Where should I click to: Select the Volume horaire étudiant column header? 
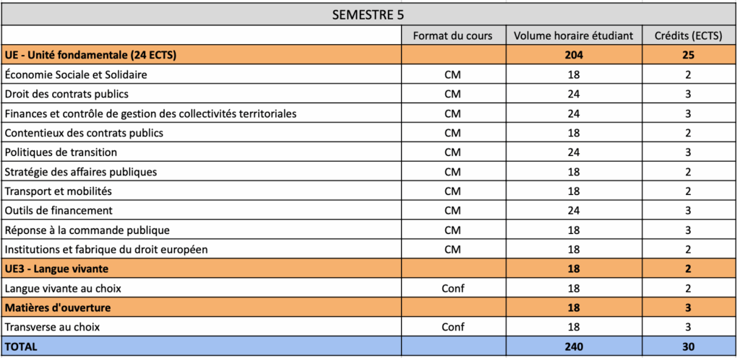(573, 35)
